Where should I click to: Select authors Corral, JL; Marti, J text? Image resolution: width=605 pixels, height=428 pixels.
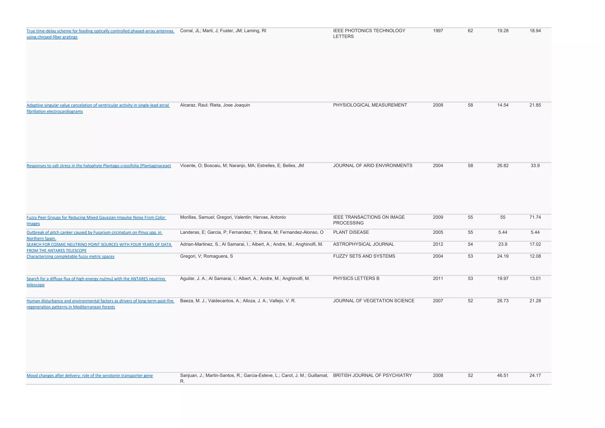pyautogui.click(x=223, y=31)
